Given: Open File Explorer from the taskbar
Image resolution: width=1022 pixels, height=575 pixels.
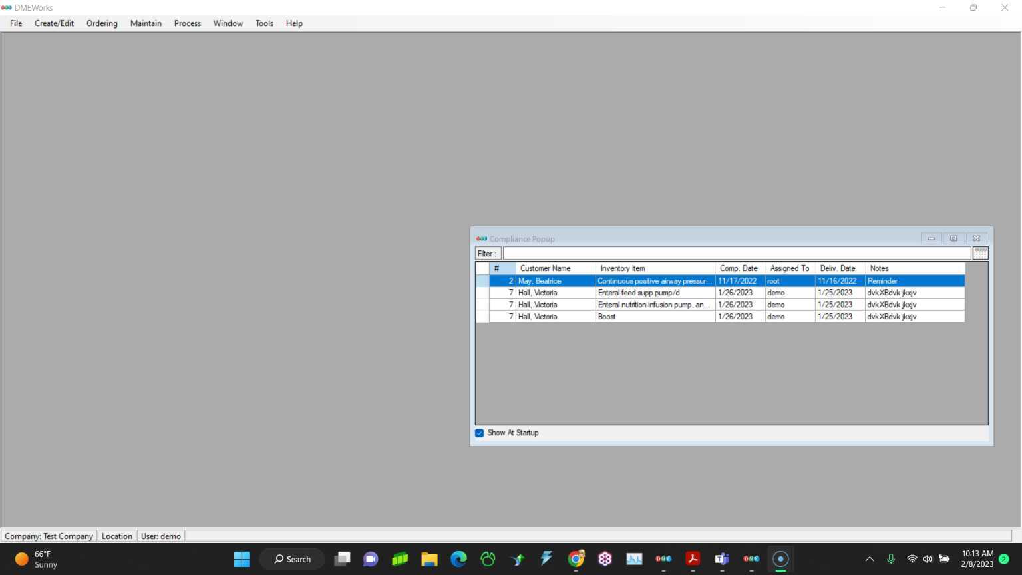Looking at the screenshot, I should 429,559.
